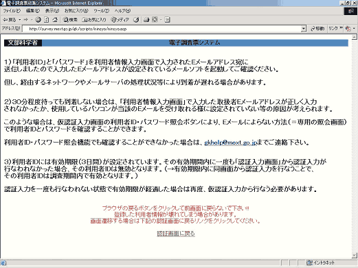The image size is (358, 268).
Task: Open the Media (メディア) toolbar button
Action: (120, 20)
